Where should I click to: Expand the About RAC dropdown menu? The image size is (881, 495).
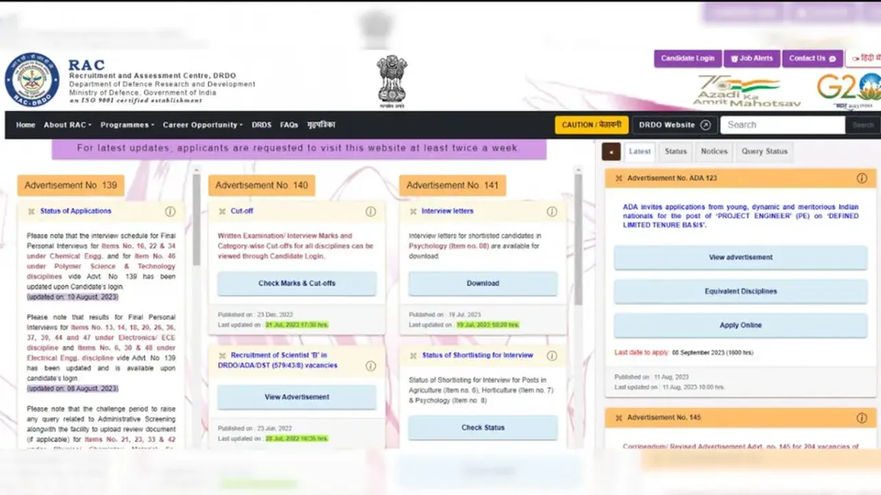pos(66,125)
